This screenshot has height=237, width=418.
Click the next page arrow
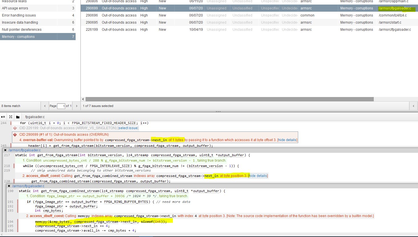(76, 106)
